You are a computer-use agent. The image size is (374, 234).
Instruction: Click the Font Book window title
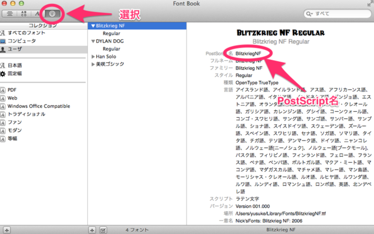pyautogui.click(x=186, y=4)
